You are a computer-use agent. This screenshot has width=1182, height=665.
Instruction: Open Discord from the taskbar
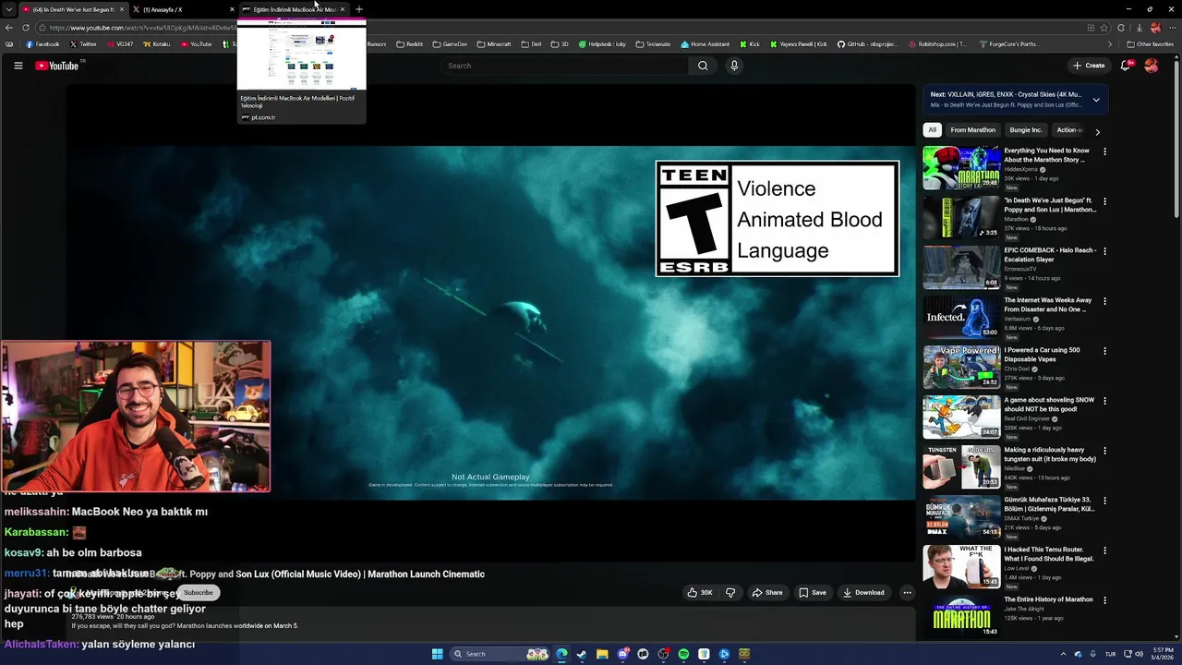point(622,654)
